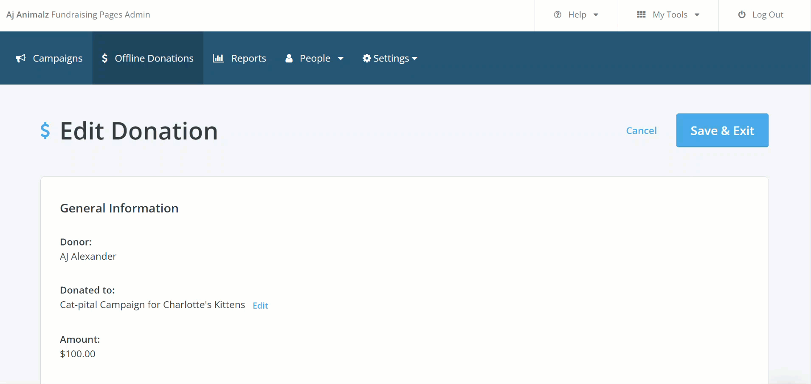811x384 pixels.
Task: Expand the Settings dropdown
Action: [x=415, y=59]
